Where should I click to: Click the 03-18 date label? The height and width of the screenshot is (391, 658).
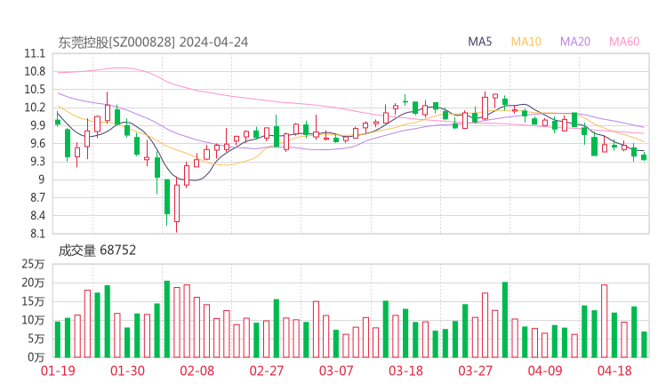pos(405,371)
